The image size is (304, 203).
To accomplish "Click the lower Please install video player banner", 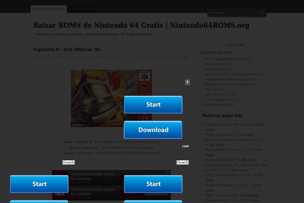I will tap(111, 193).
